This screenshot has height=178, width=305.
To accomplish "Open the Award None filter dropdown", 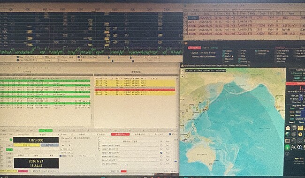I will click(301, 122).
